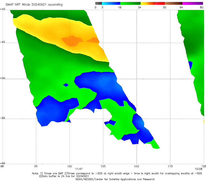Click the color bar label '64'

181,7
